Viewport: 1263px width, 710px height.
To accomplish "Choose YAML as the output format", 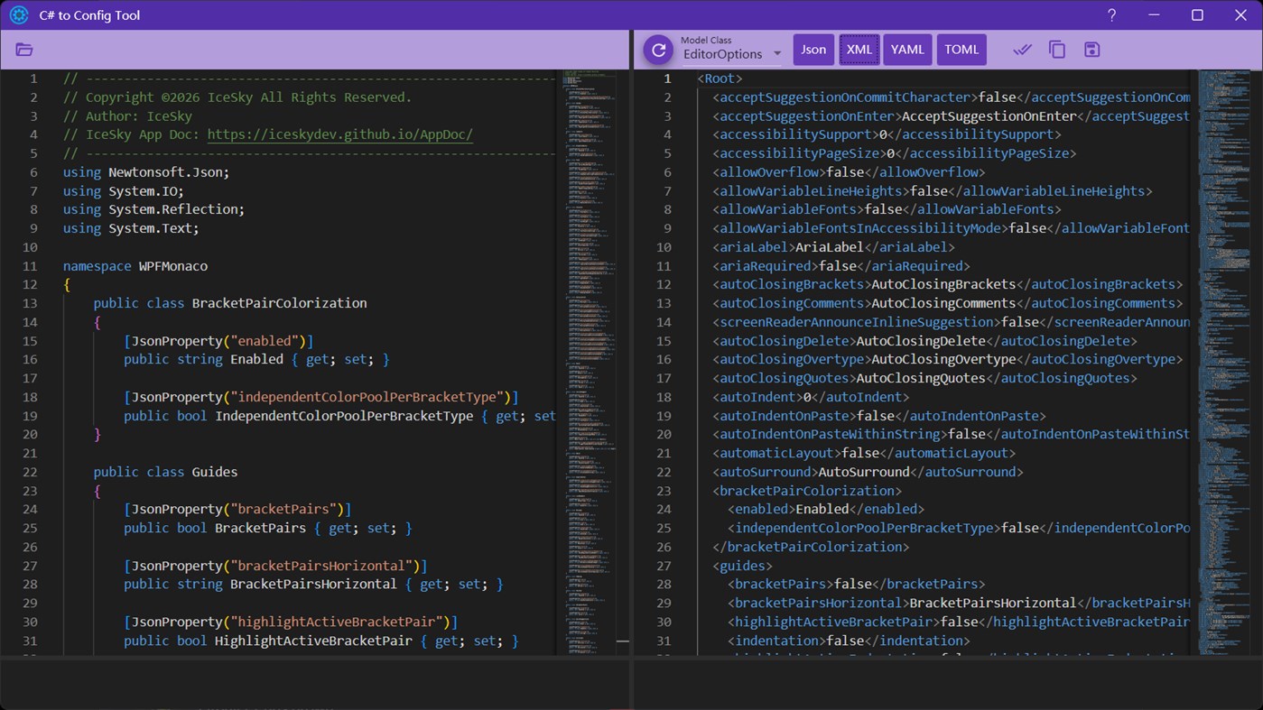I will 907,50.
